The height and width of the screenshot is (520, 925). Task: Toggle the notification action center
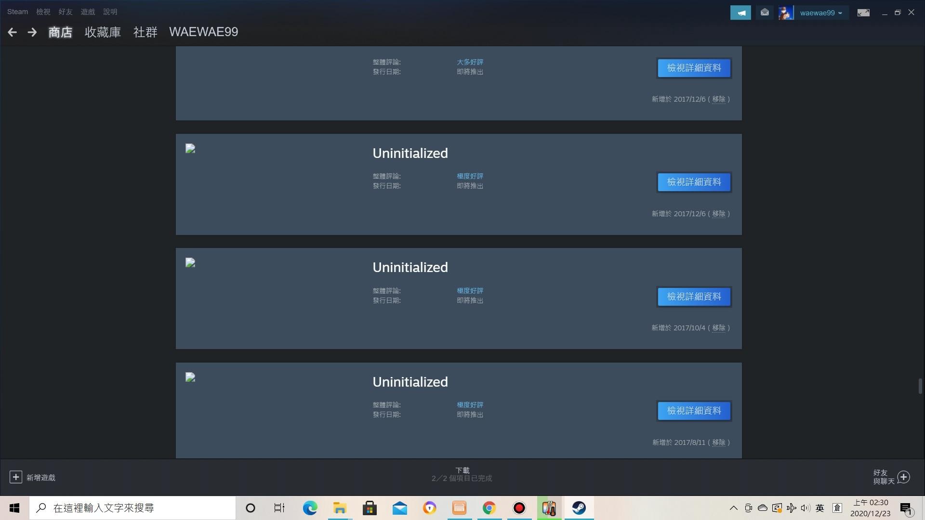[905, 508]
